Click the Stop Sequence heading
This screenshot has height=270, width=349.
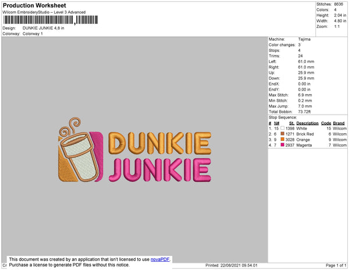[x=283, y=118]
